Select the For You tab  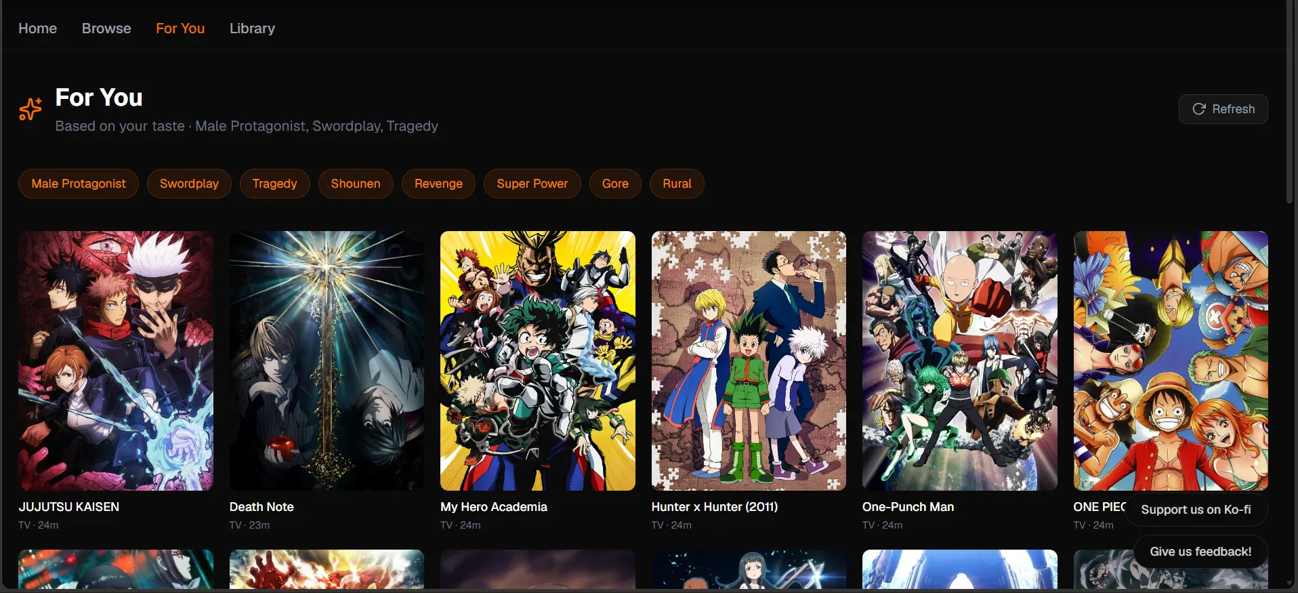(x=180, y=28)
